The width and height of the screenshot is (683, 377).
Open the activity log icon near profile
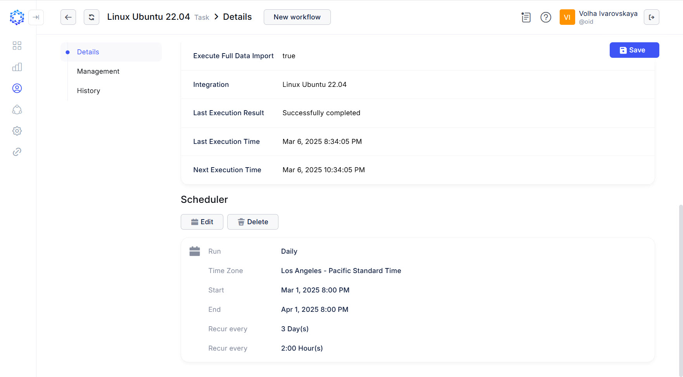[526, 17]
